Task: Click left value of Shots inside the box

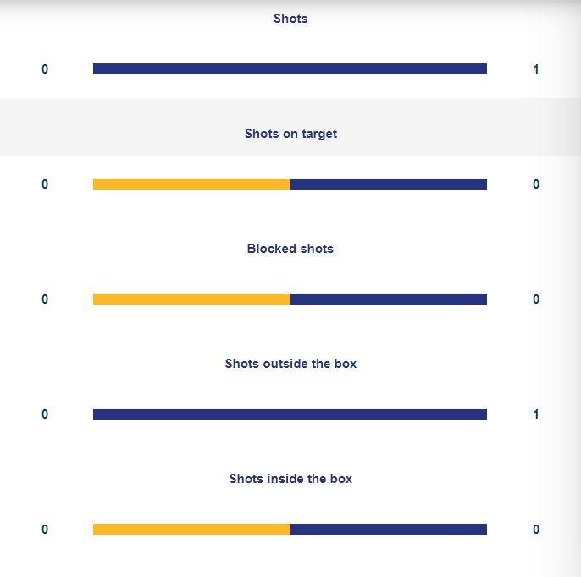Action: click(x=45, y=530)
